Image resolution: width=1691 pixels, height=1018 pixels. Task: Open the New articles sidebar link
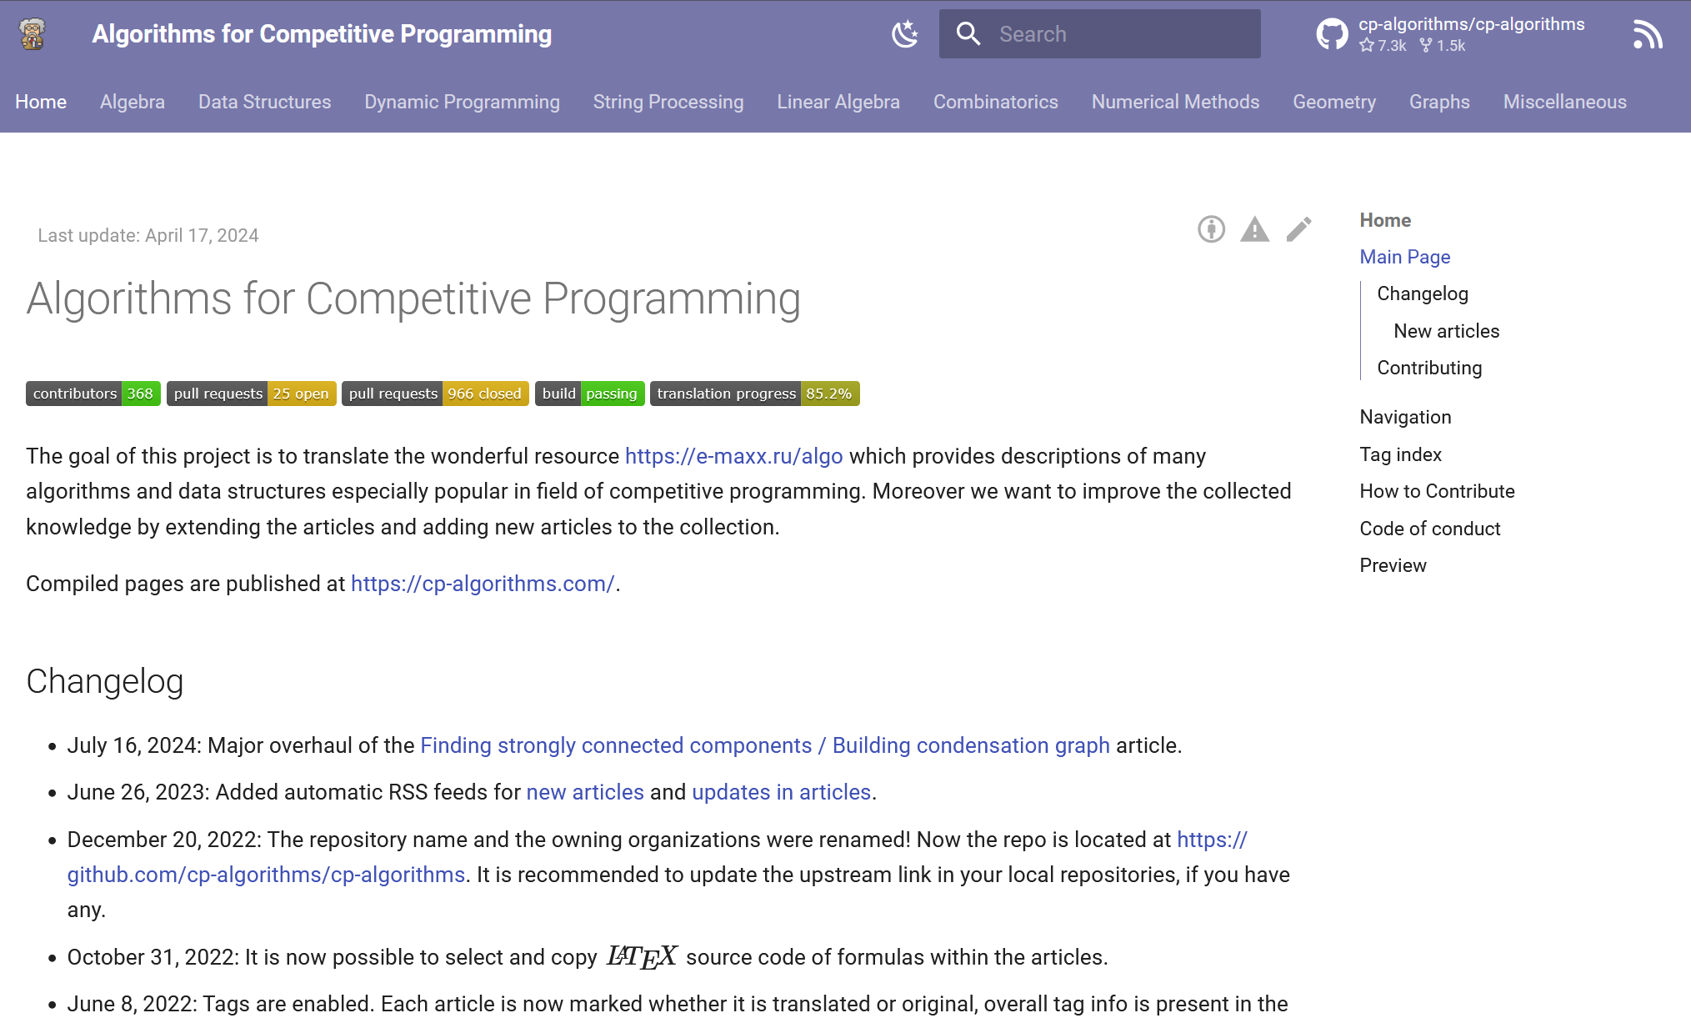(1444, 331)
